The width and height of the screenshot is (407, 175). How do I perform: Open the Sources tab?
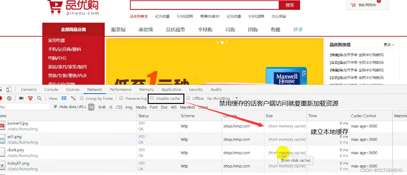[x=72, y=90]
